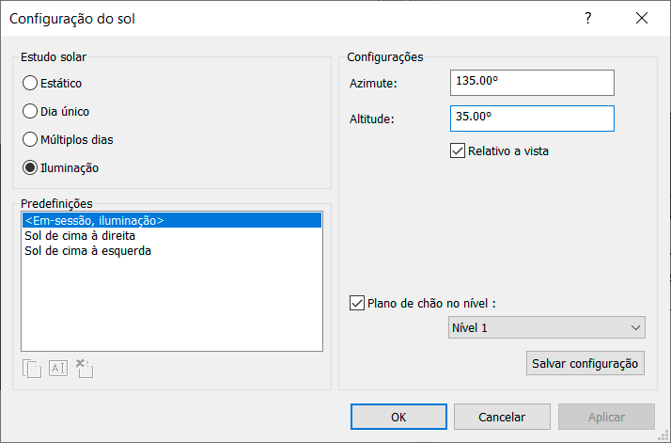Click the duplicate preset icon
The width and height of the screenshot is (671, 443).
click(32, 369)
